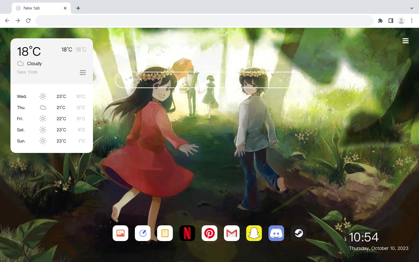Click the Thursday, October 10, 2023 date
The width and height of the screenshot is (419, 262).
[379, 248]
